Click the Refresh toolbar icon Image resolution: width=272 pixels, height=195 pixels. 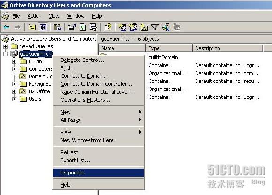click(83, 27)
